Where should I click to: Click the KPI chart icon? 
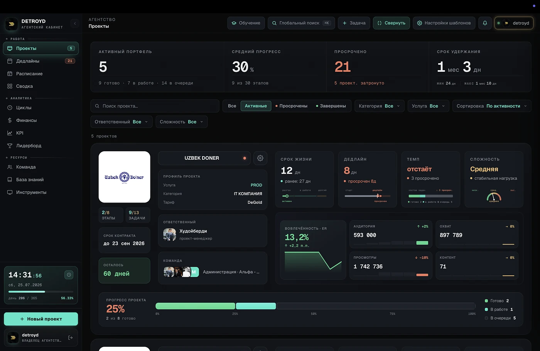click(10, 133)
